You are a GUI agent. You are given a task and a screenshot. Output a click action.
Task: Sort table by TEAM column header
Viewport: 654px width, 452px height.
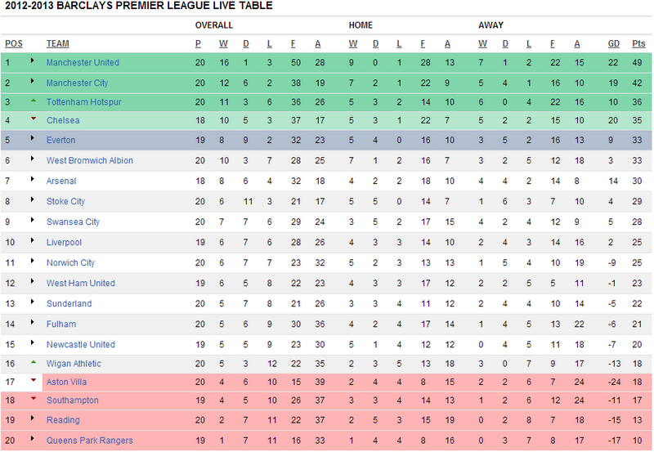pyautogui.click(x=57, y=44)
